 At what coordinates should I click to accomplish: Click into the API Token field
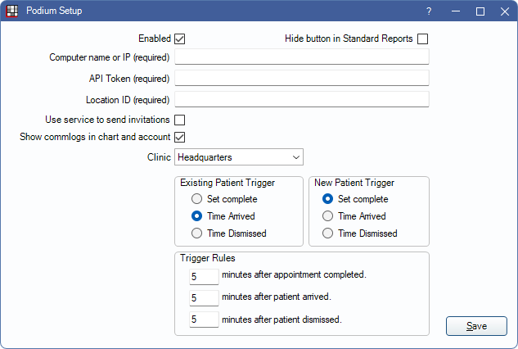302,78
